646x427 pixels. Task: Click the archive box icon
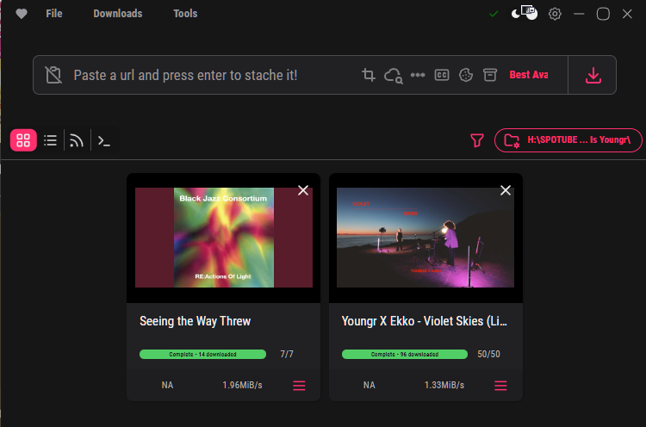(x=490, y=75)
